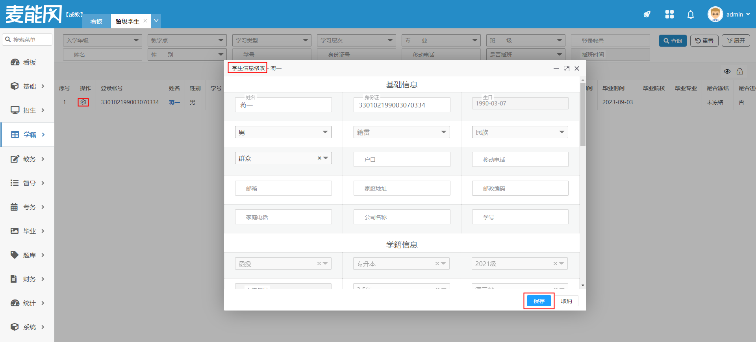This screenshot has width=756, height=342.
Task: Expand the 财务 sidebar menu
Action: click(x=28, y=279)
